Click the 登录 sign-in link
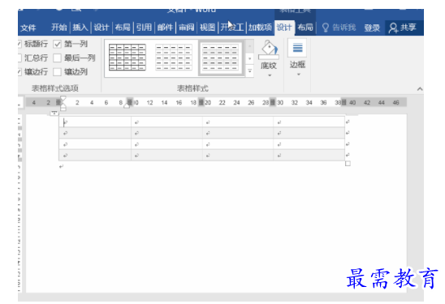This screenshot has height=304, width=445. pyautogui.click(x=372, y=28)
